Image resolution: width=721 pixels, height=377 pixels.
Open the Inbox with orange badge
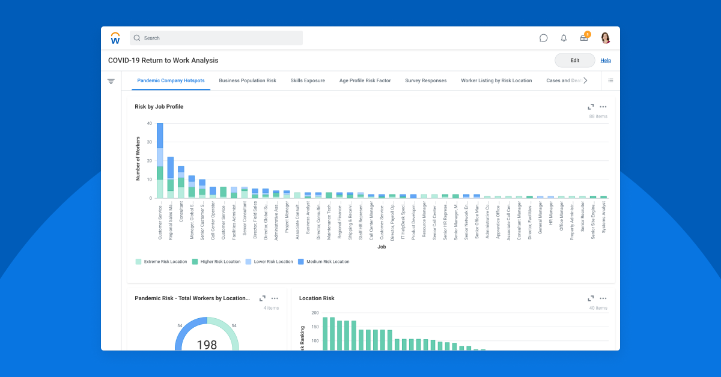point(583,37)
